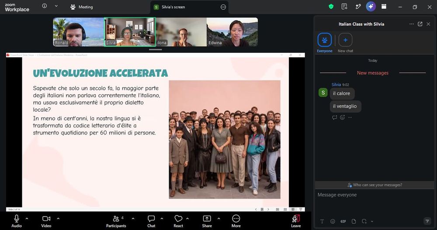Mute or unmute the Audio microphone

17,221
